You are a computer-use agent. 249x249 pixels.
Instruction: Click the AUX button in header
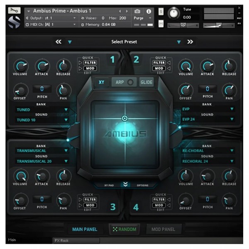click(x=239, y=18)
